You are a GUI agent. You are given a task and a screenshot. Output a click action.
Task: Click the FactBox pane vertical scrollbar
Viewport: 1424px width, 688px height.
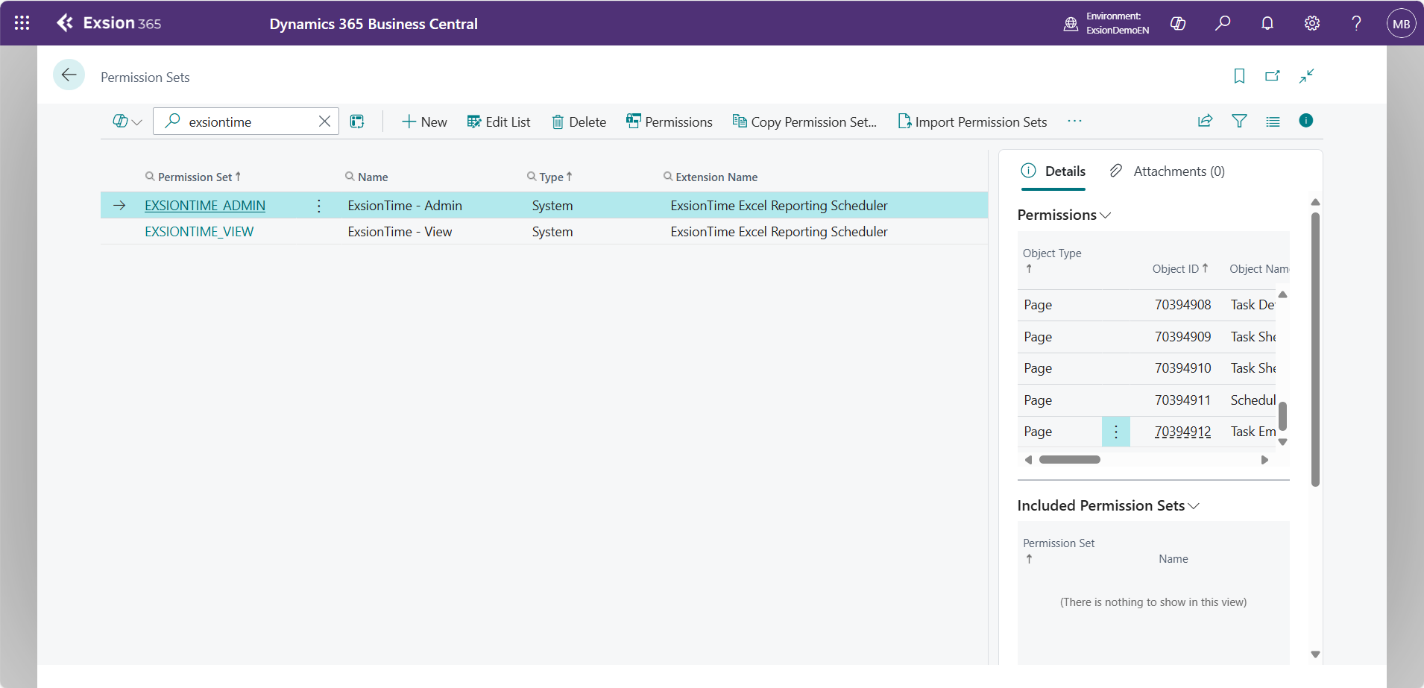1315,350
